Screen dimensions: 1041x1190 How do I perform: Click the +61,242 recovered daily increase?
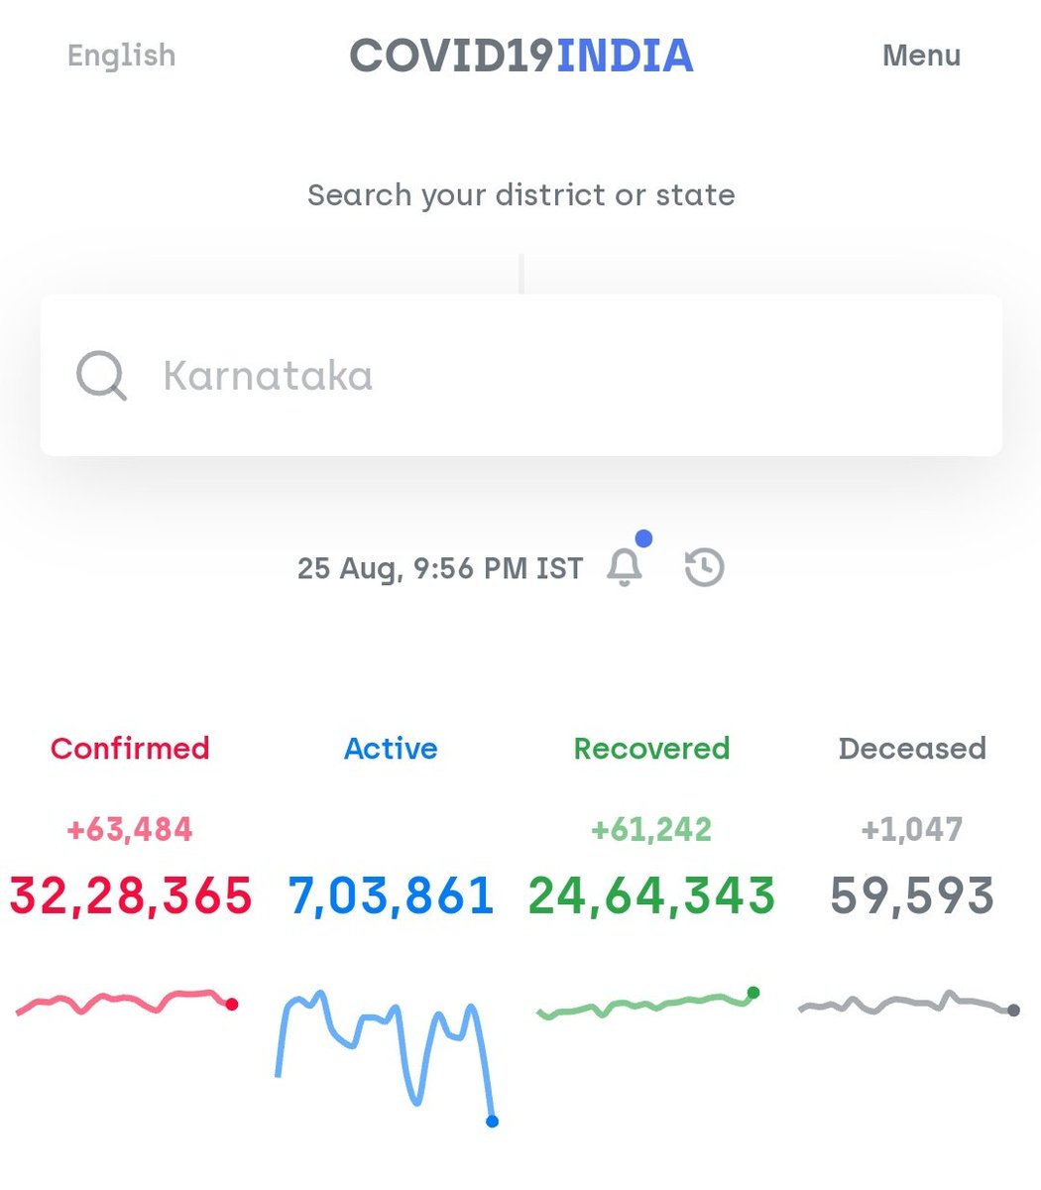click(651, 829)
